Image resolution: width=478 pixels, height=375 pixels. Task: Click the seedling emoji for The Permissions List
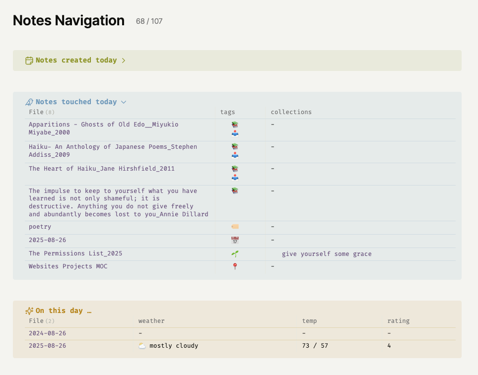click(235, 253)
